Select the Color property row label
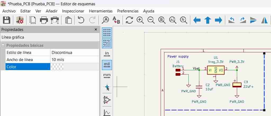The height and width of the screenshot is (116, 271). tap(28, 67)
